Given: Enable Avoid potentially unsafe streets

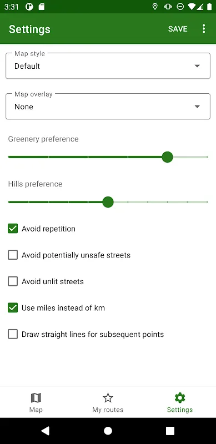Looking at the screenshot, I should [13, 255].
